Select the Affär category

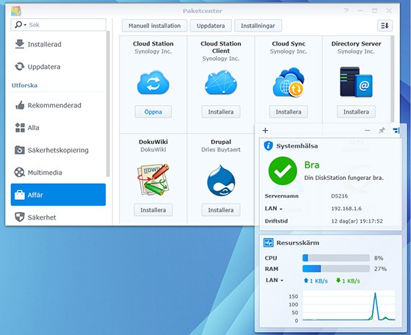click(58, 195)
